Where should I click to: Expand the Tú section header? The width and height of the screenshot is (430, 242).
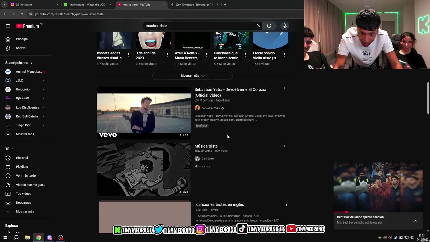point(10,149)
